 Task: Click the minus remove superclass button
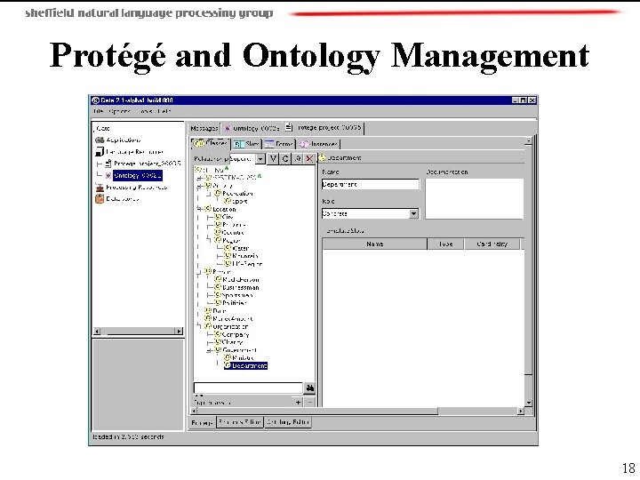coord(310,403)
